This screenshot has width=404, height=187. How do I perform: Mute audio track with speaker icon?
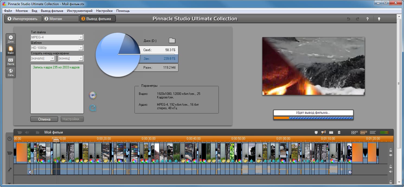pos(391,172)
